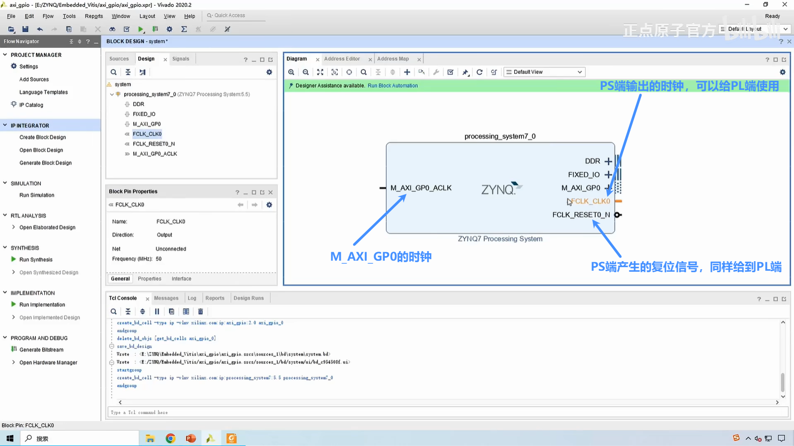
Task: Zoom out on the Diagram canvas
Action: tap(306, 72)
